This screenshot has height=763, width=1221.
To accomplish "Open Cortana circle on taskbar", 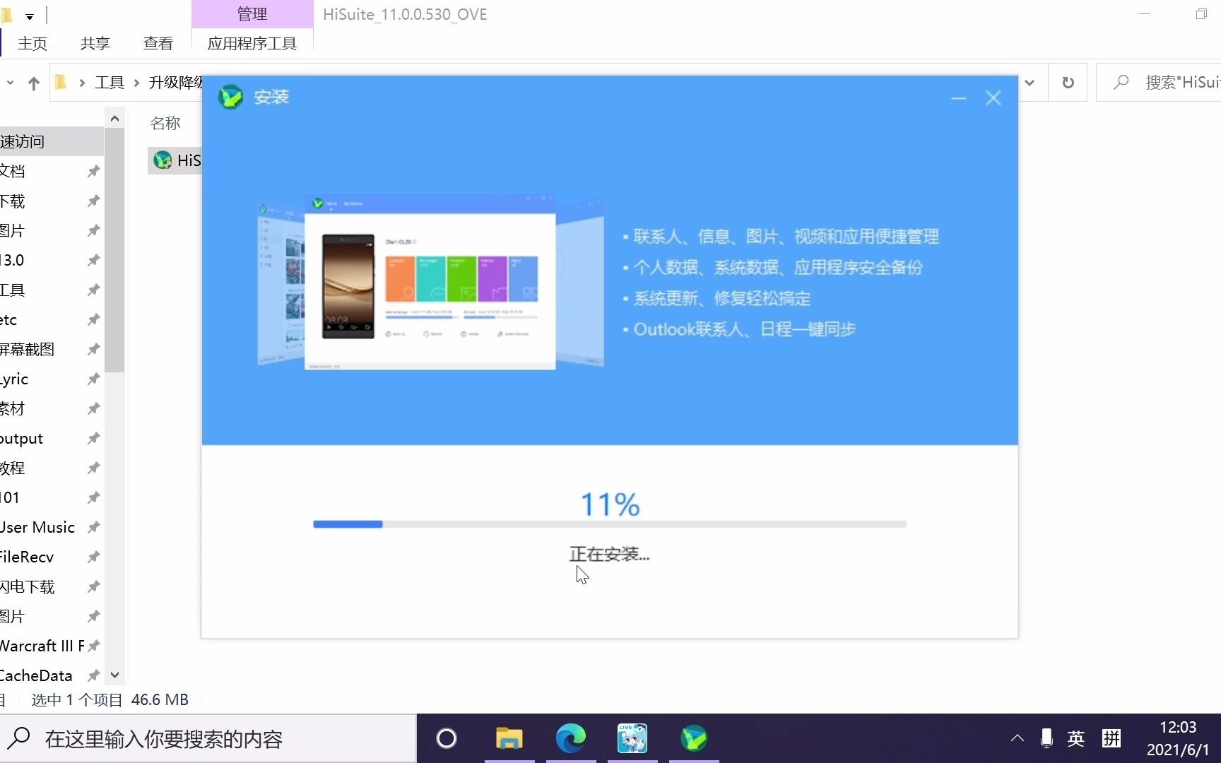I will tap(447, 738).
